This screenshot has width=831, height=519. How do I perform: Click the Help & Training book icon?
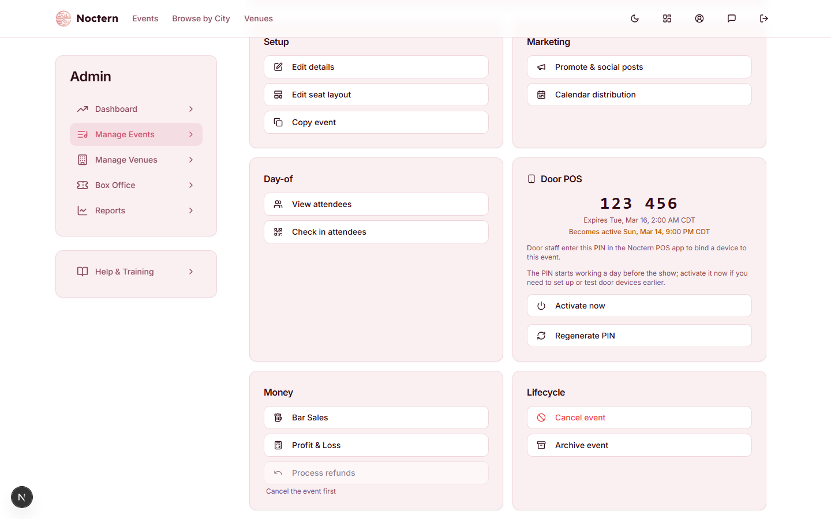tap(83, 272)
